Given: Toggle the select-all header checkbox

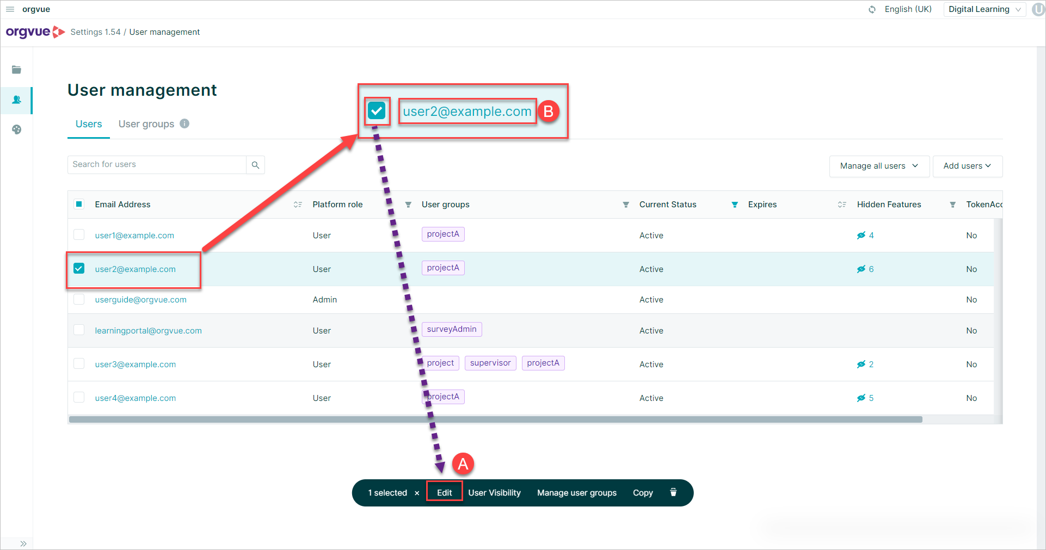Looking at the screenshot, I should click(x=79, y=204).
